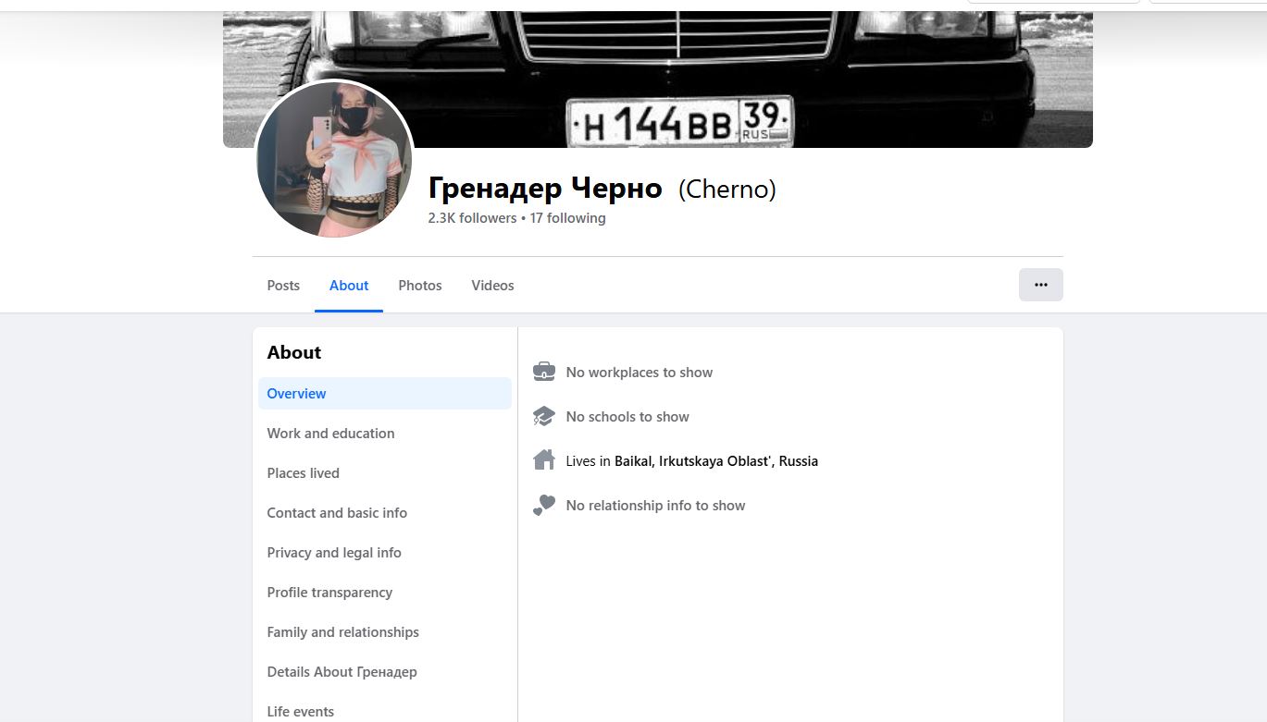The height and width of the screenshot is (722, 1267).
Task: View Profile transparency section
Action: pos(385,593)
